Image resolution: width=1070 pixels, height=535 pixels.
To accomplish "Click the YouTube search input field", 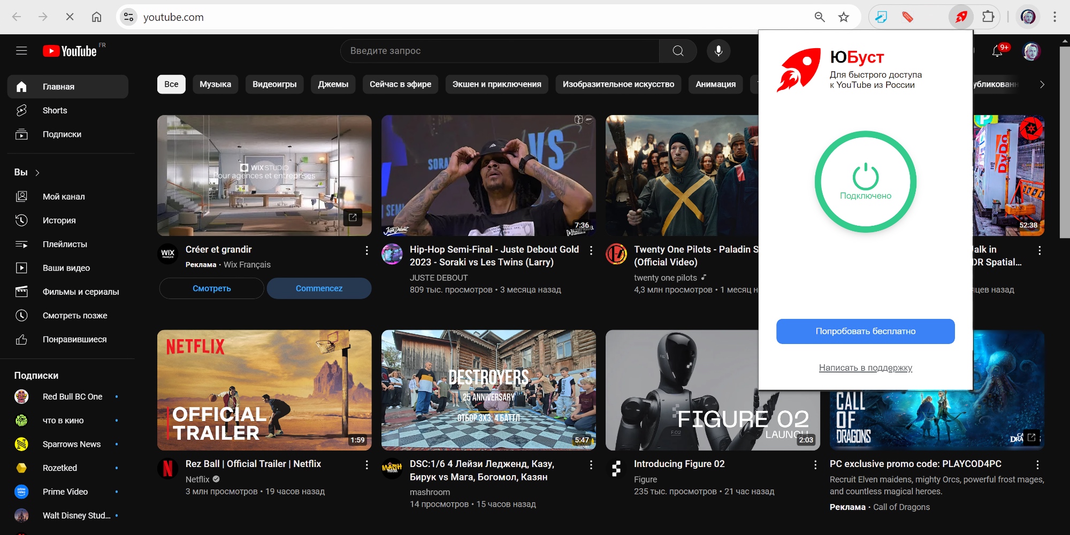I will coord(500,51).
